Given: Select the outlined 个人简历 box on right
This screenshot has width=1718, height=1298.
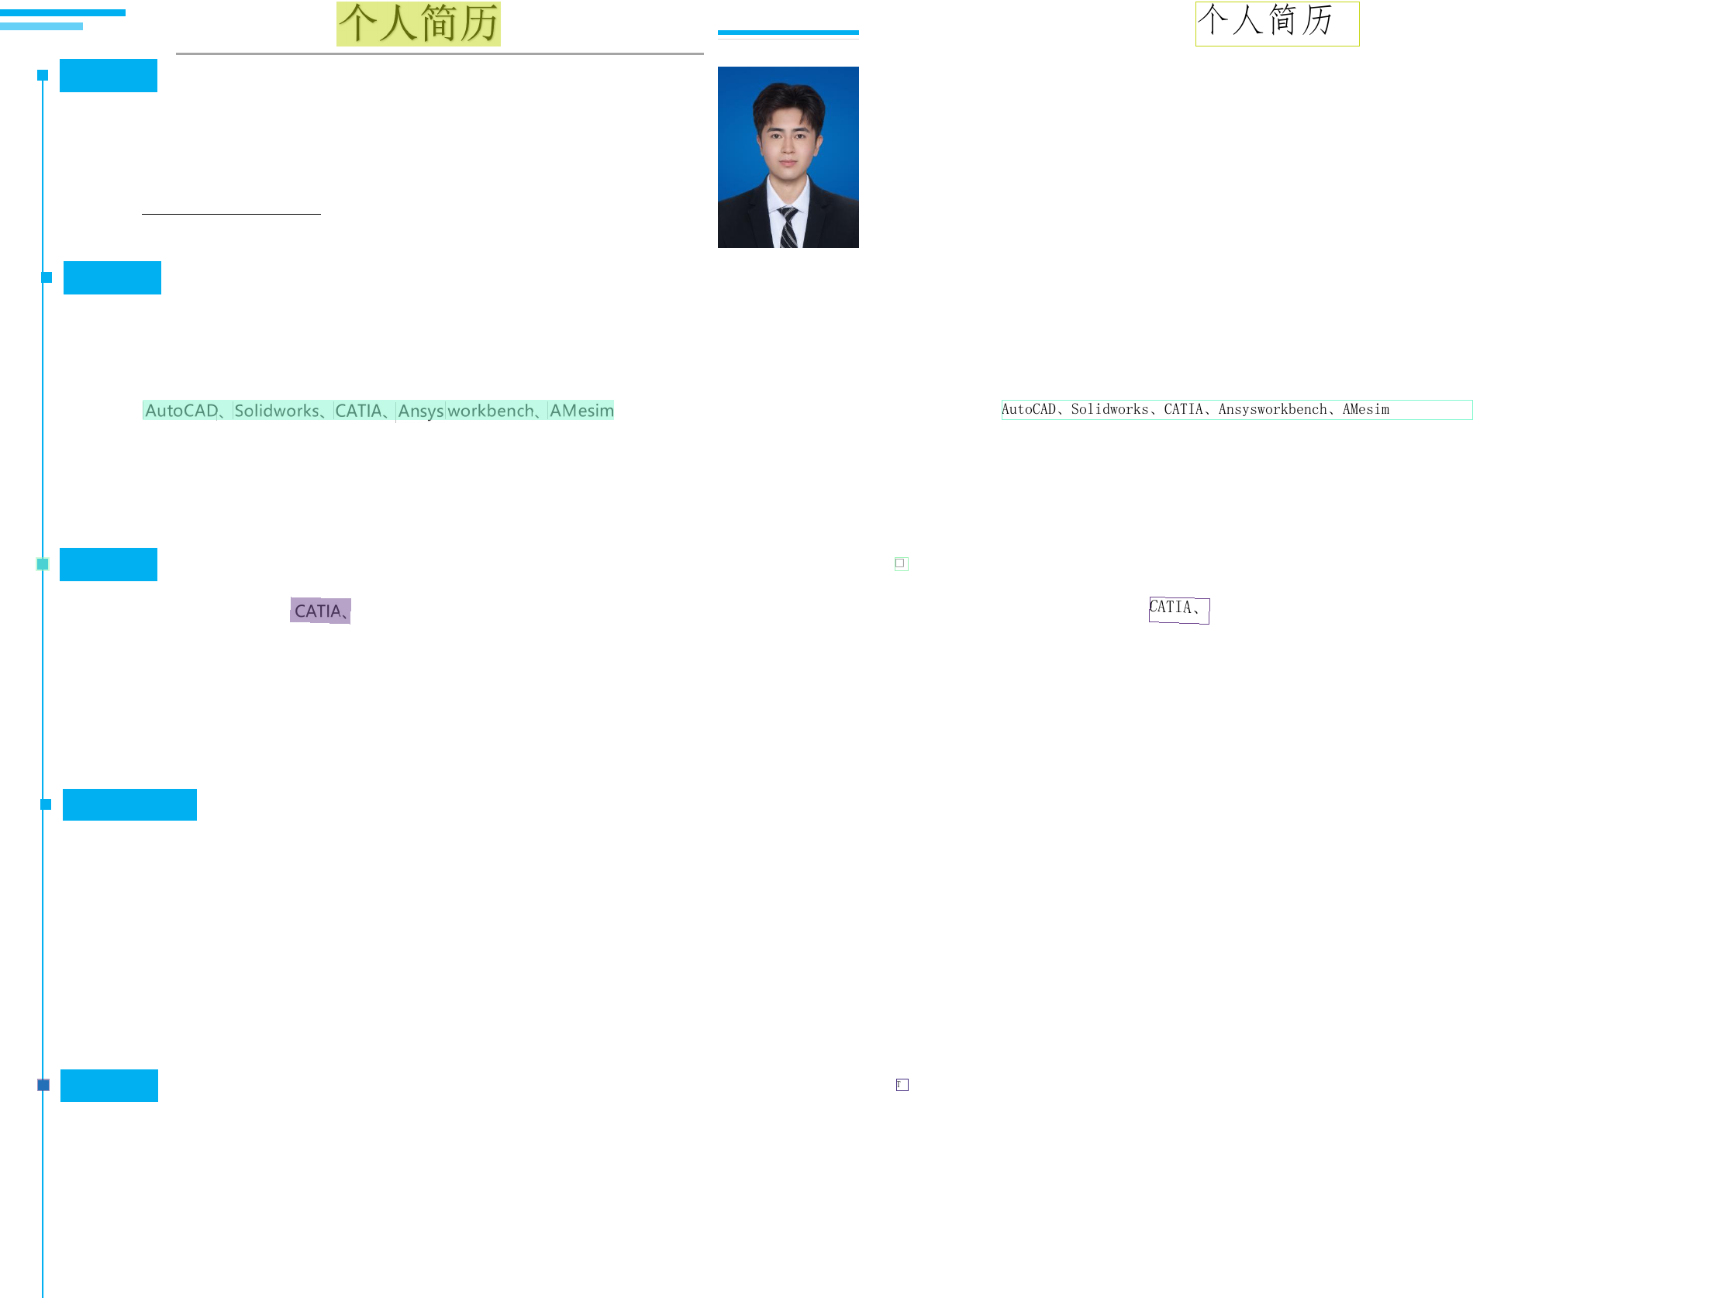Looking at the screenshot, I should (x=1277, y=23).
